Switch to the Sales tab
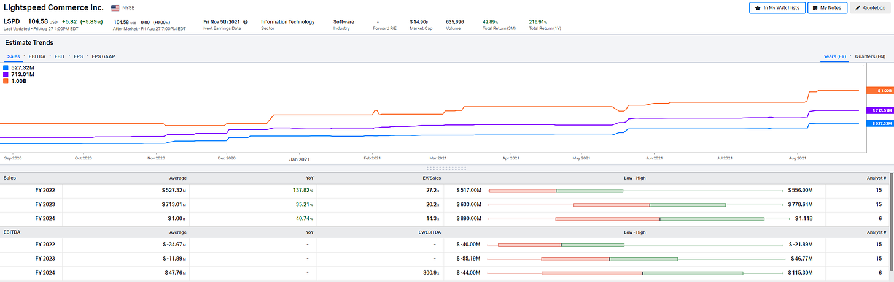Image resolution: width=894 pixels, height=282 pixels. pyautogui.click(x=14, y=56)
